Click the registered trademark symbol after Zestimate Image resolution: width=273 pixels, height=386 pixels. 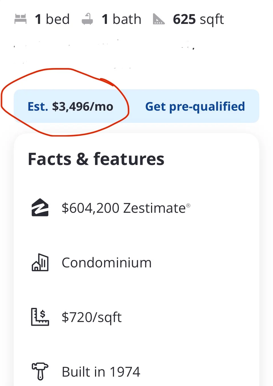[x=188, y=205]
